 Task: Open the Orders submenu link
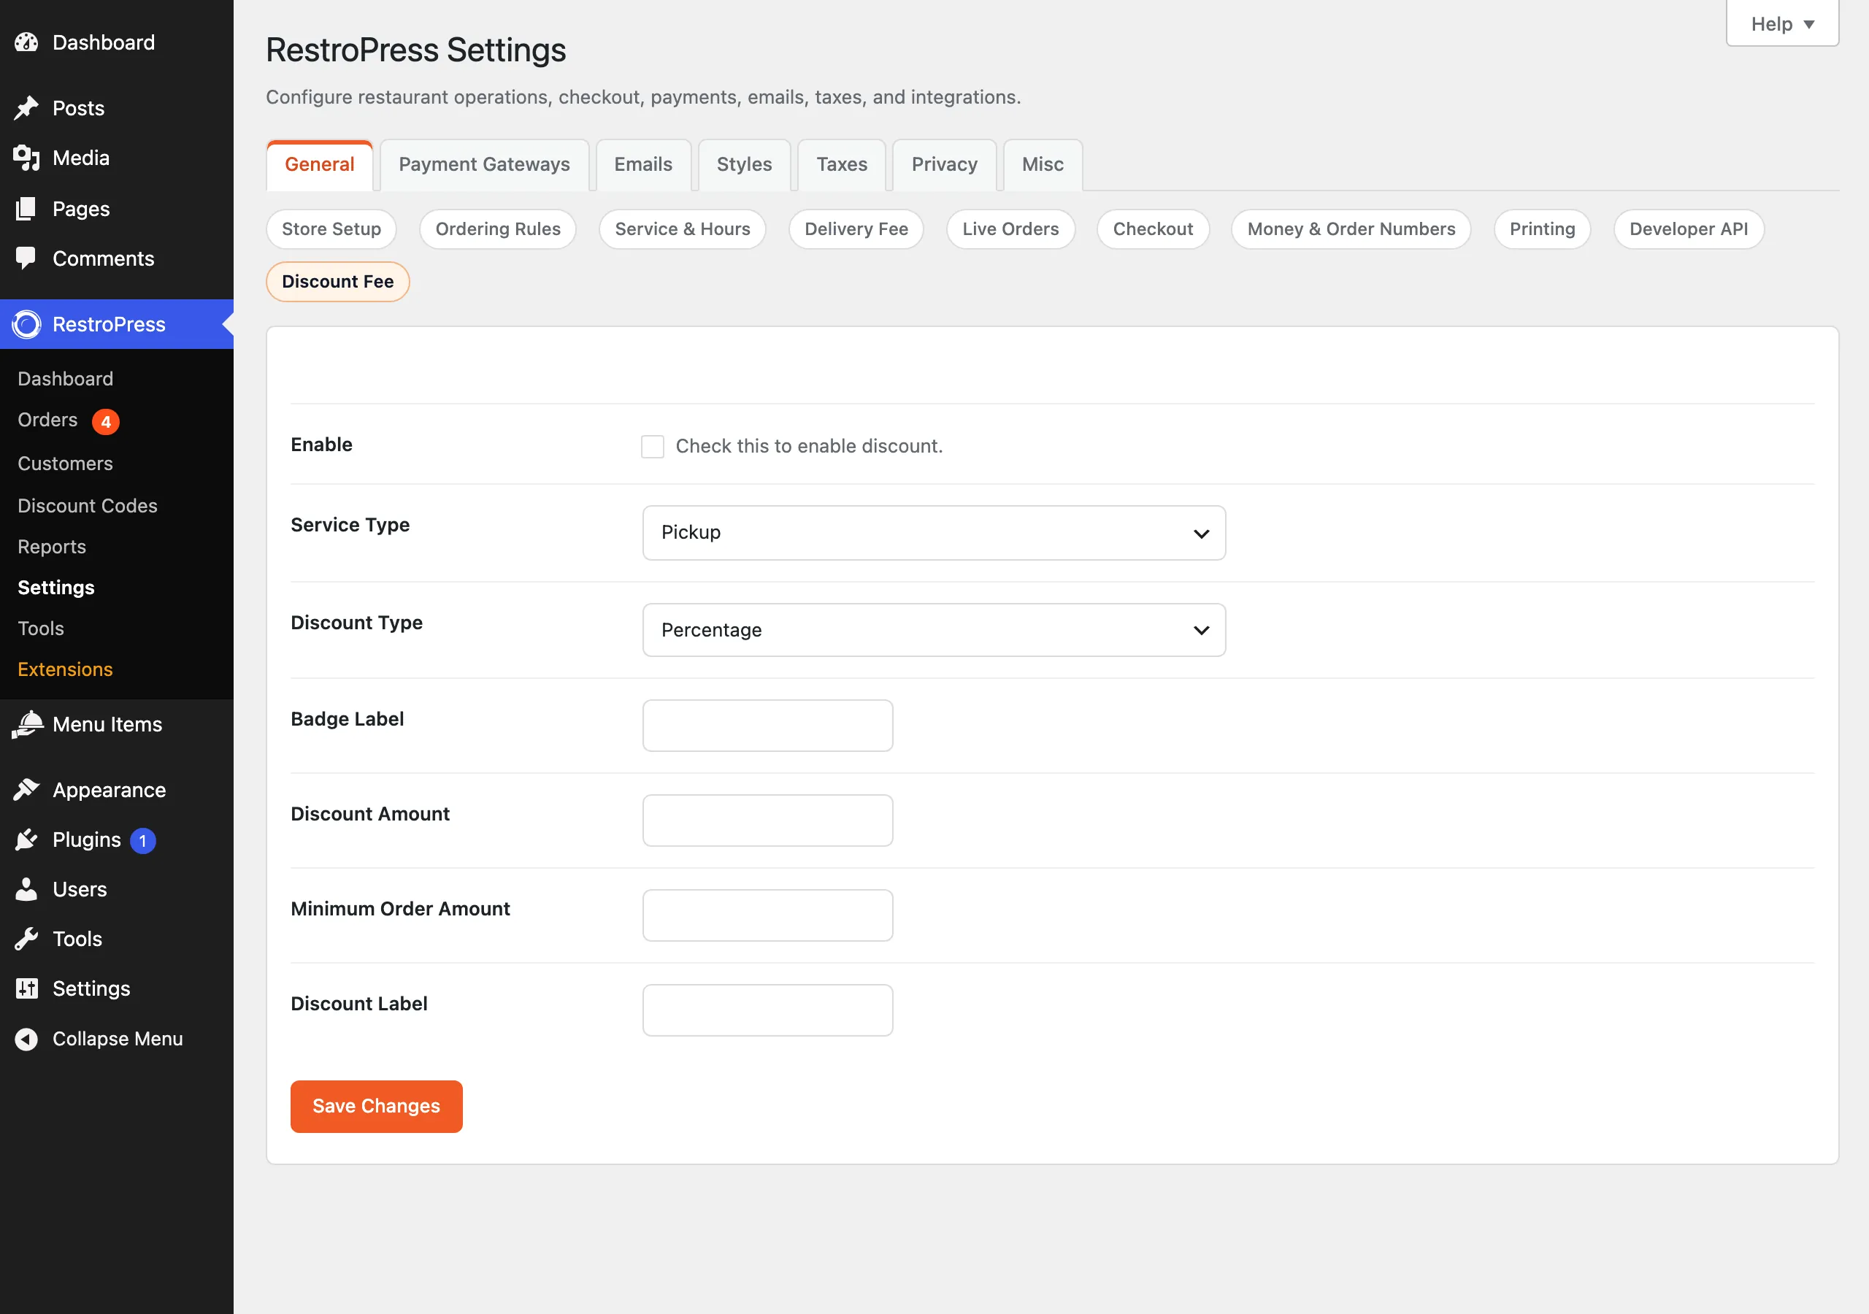(x=48, y=420)
